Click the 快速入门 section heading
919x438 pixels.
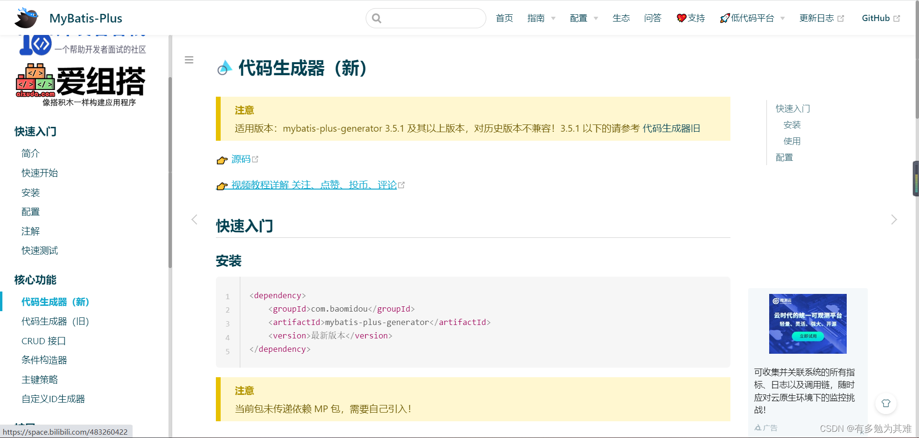(x=245, y=226)
